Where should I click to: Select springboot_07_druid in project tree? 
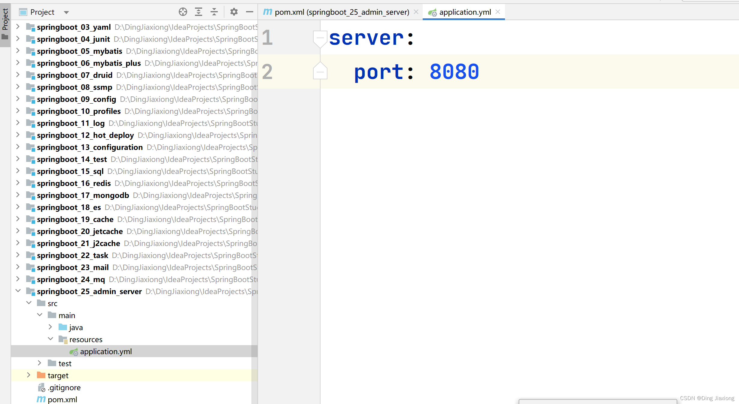(x=75, y=75)
